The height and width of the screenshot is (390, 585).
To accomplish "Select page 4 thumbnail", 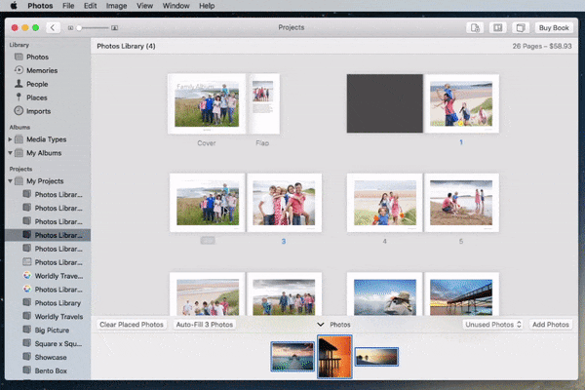I will [385, 203].
